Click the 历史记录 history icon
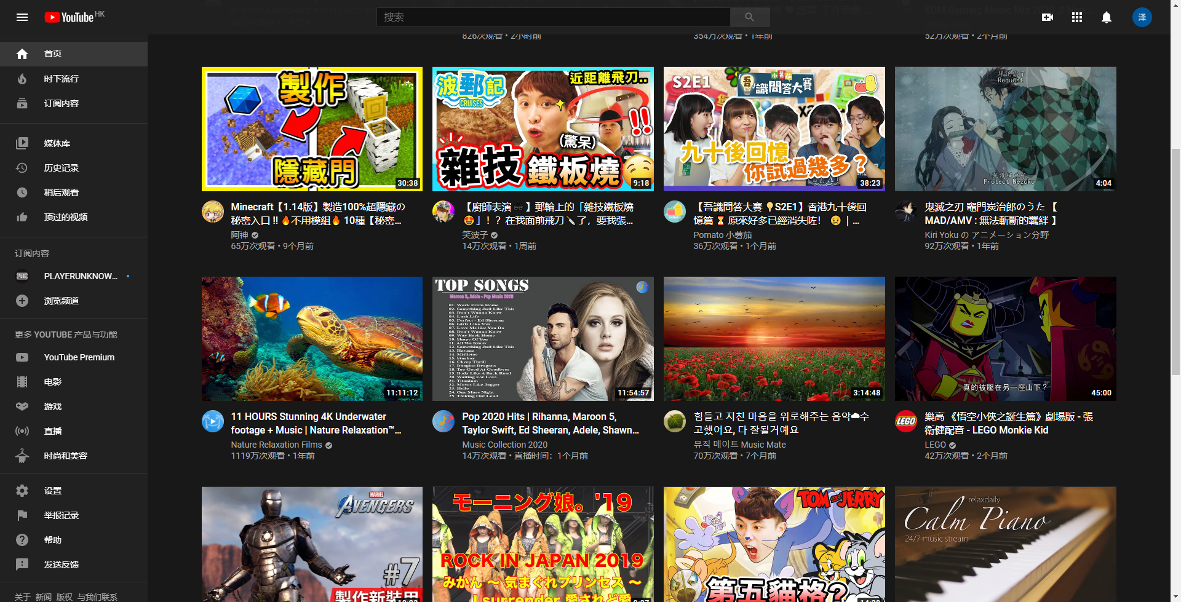The height and width of the screenshot is (602, 1181). 22,168
